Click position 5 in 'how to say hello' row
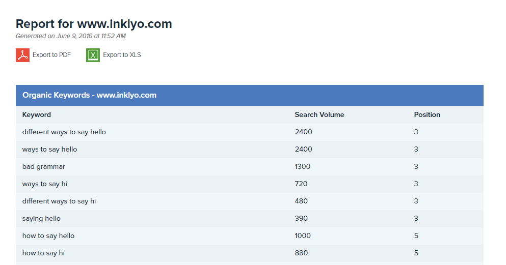This screenshot has width=506, height=265. 416,235
